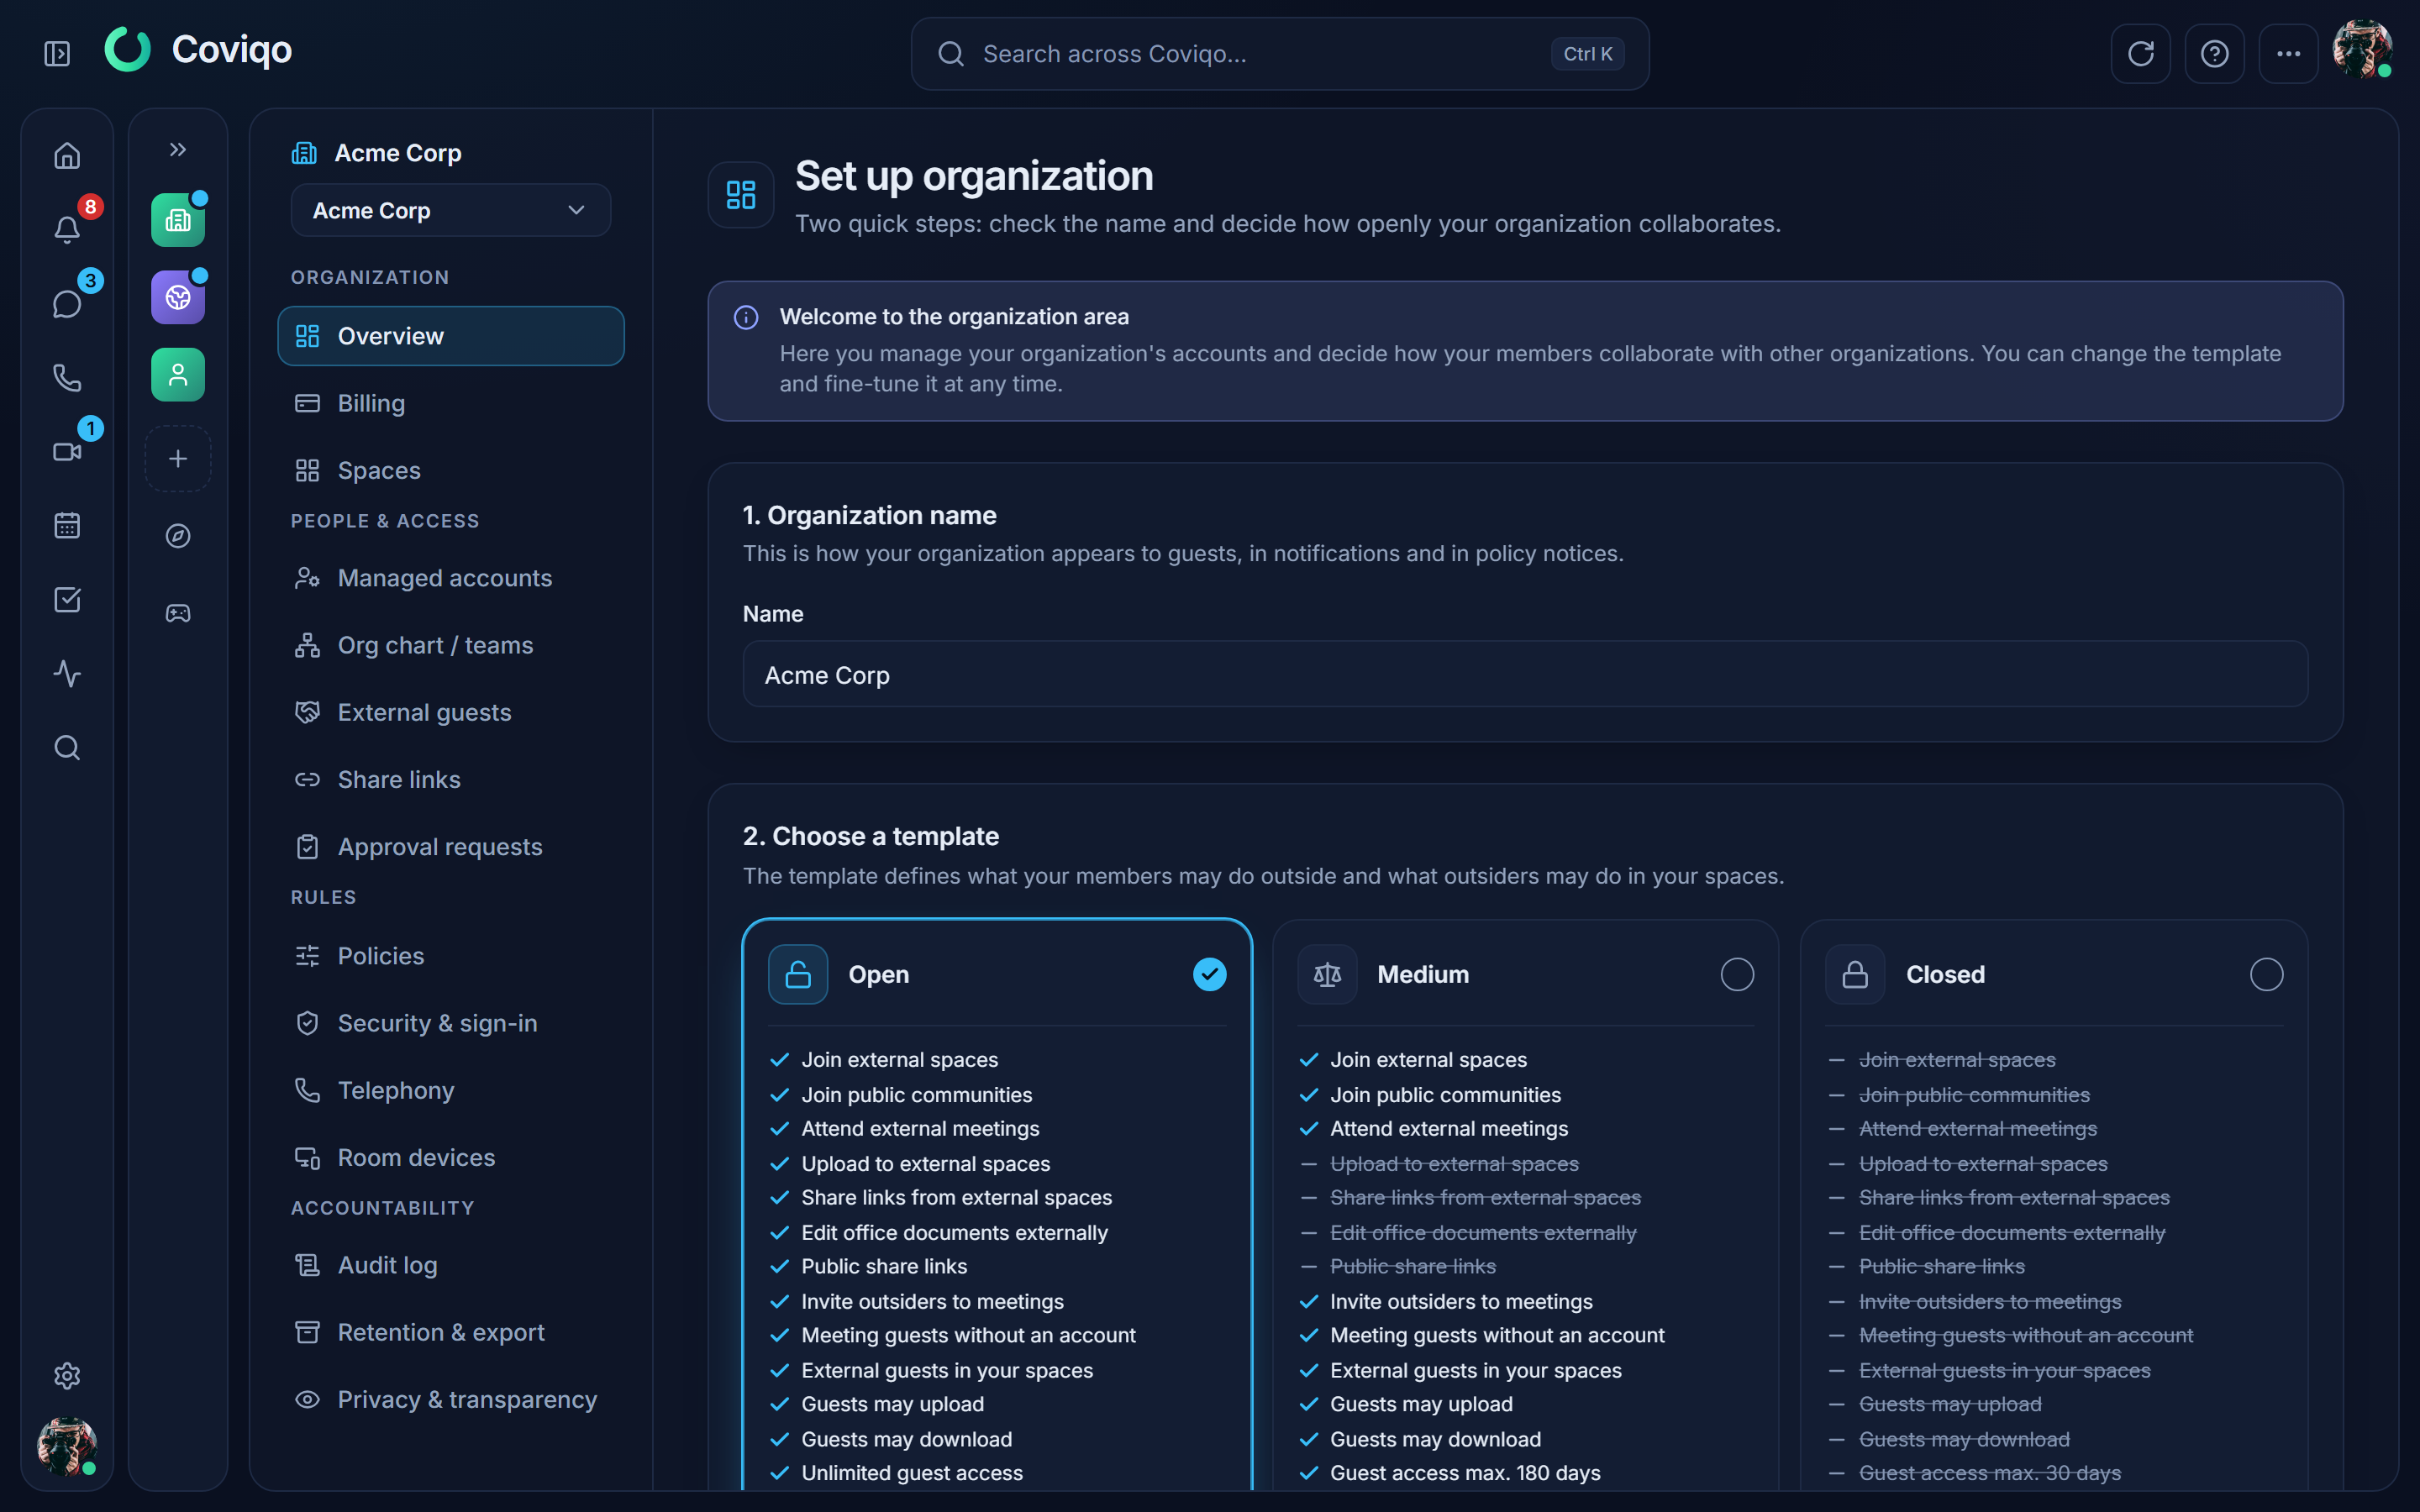Open Billing in the sidebar

451,403
